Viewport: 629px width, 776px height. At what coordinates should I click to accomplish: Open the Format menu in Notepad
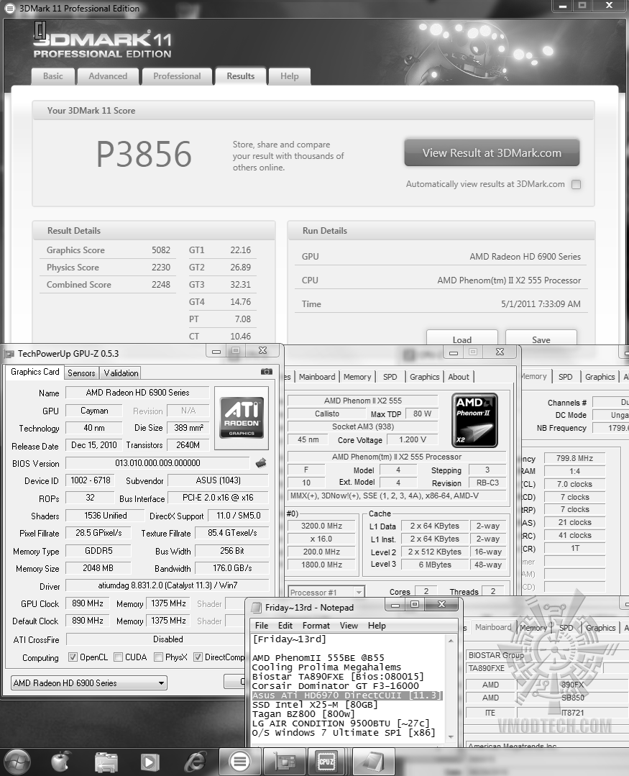pos(316,626)
